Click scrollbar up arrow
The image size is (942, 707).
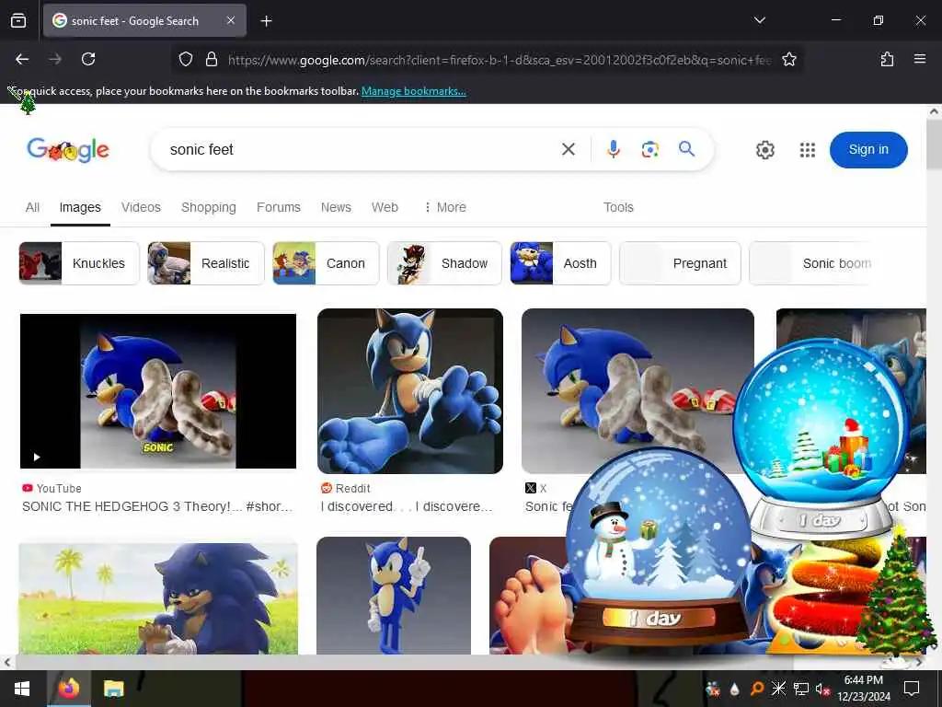pos(934,111)
